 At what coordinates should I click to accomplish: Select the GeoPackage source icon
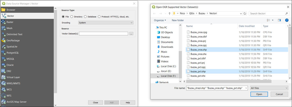[3, 41]
